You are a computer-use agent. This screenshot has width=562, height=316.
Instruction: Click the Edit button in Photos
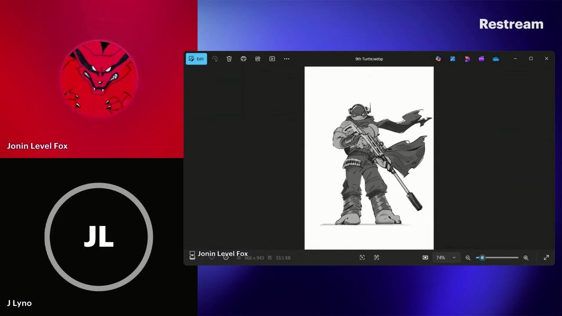pos(196,59)
